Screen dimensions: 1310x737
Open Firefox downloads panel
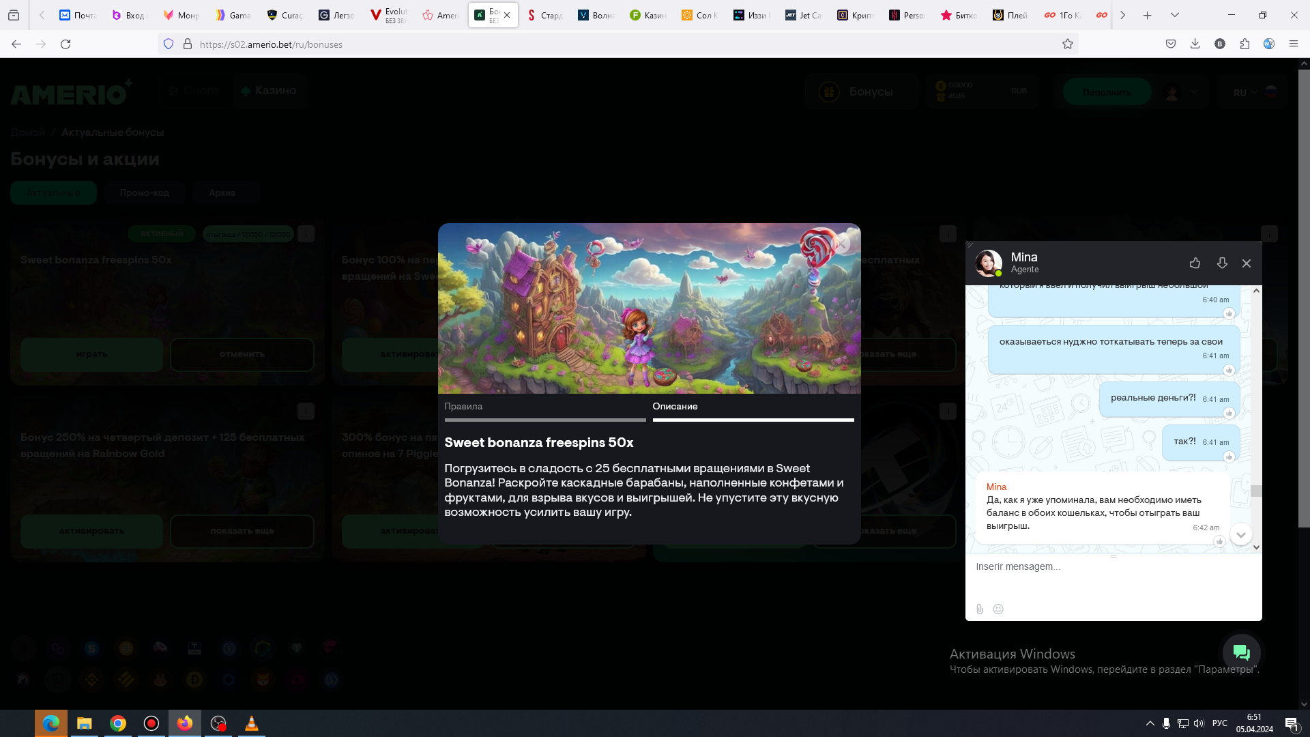pos(1195,44)
